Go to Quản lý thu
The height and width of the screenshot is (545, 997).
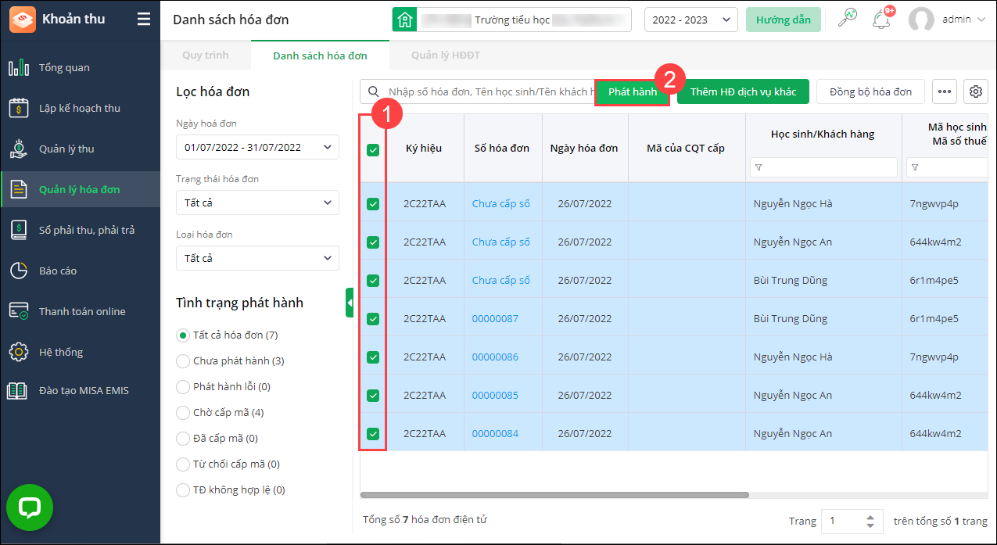(66, 149)
